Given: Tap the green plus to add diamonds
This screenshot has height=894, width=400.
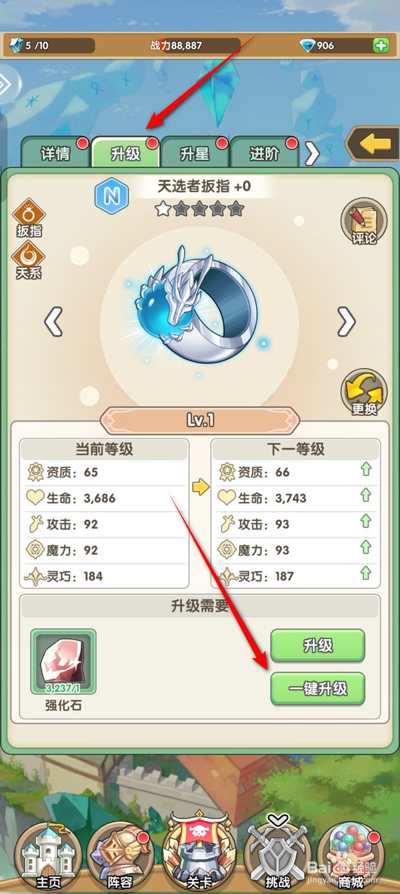Looking at the screenshot, I should 381,46.
